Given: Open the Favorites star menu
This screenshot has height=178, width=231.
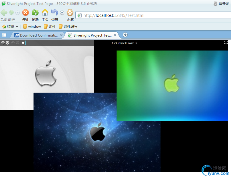Looking at the screenshot, I should [x=10, y=27].
